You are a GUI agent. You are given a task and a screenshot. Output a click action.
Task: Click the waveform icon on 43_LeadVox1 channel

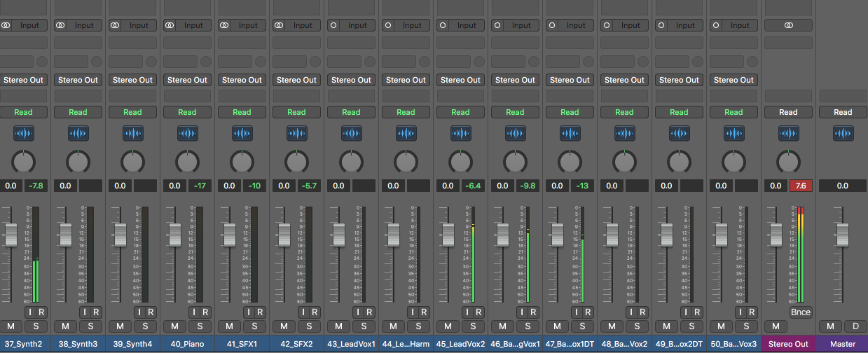(x=351, y=133)
